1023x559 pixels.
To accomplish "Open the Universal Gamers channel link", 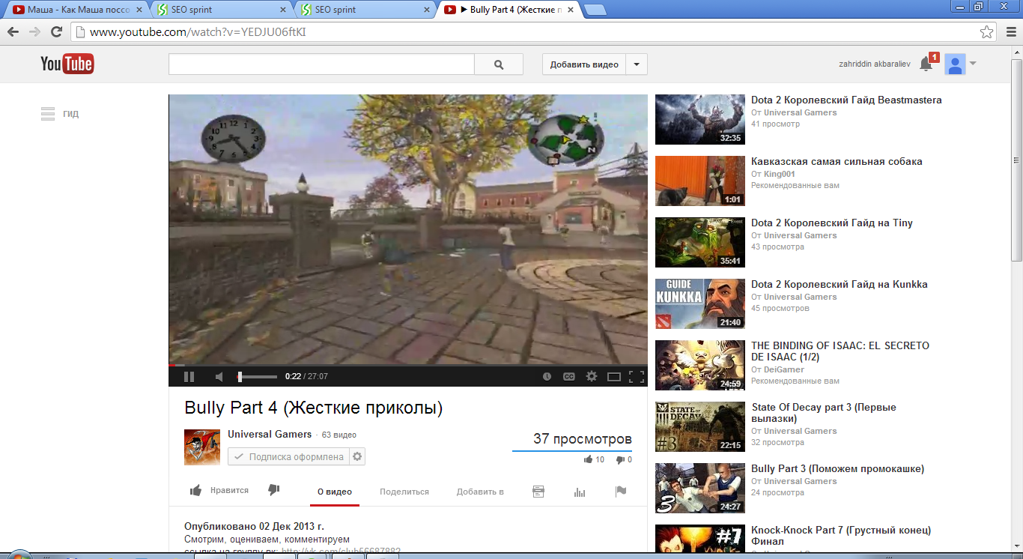I will click(270, 435).
